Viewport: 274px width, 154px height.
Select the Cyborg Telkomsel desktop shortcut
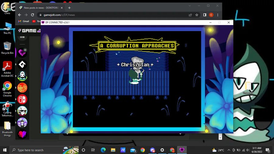(x=7, y=109)
